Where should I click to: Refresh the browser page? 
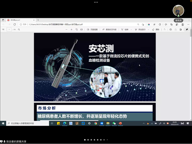click(15, 24)
